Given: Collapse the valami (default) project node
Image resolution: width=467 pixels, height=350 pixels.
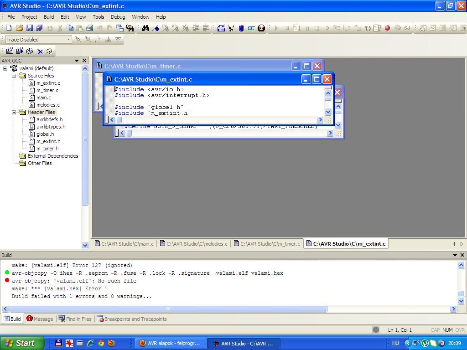Looking at the screenshot, I should tap(5, 68).
